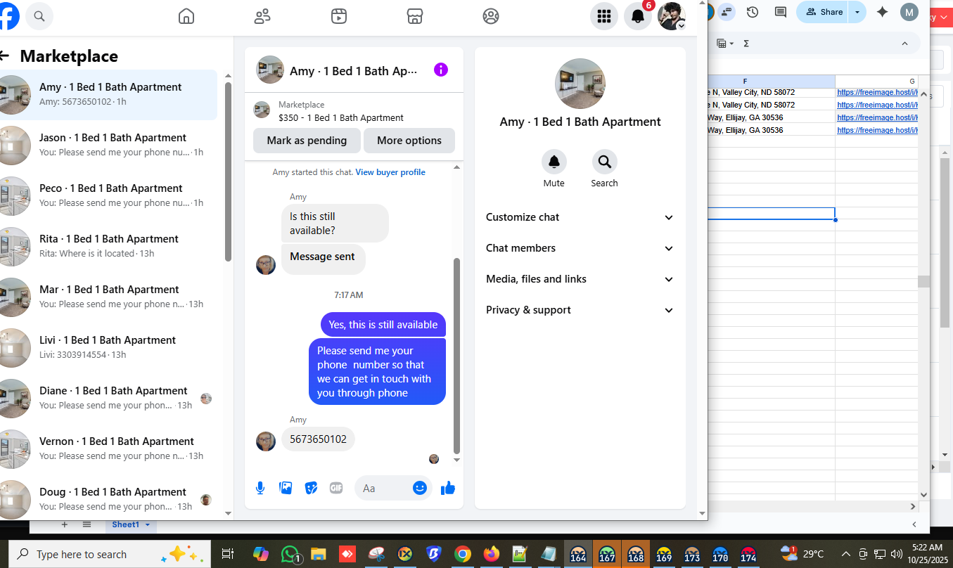Open Facebook notifications bell with 6 badge
The width and height of the screenshot is (953, 568).
638,16
